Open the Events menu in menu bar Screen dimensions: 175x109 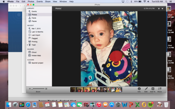(40, 2)
